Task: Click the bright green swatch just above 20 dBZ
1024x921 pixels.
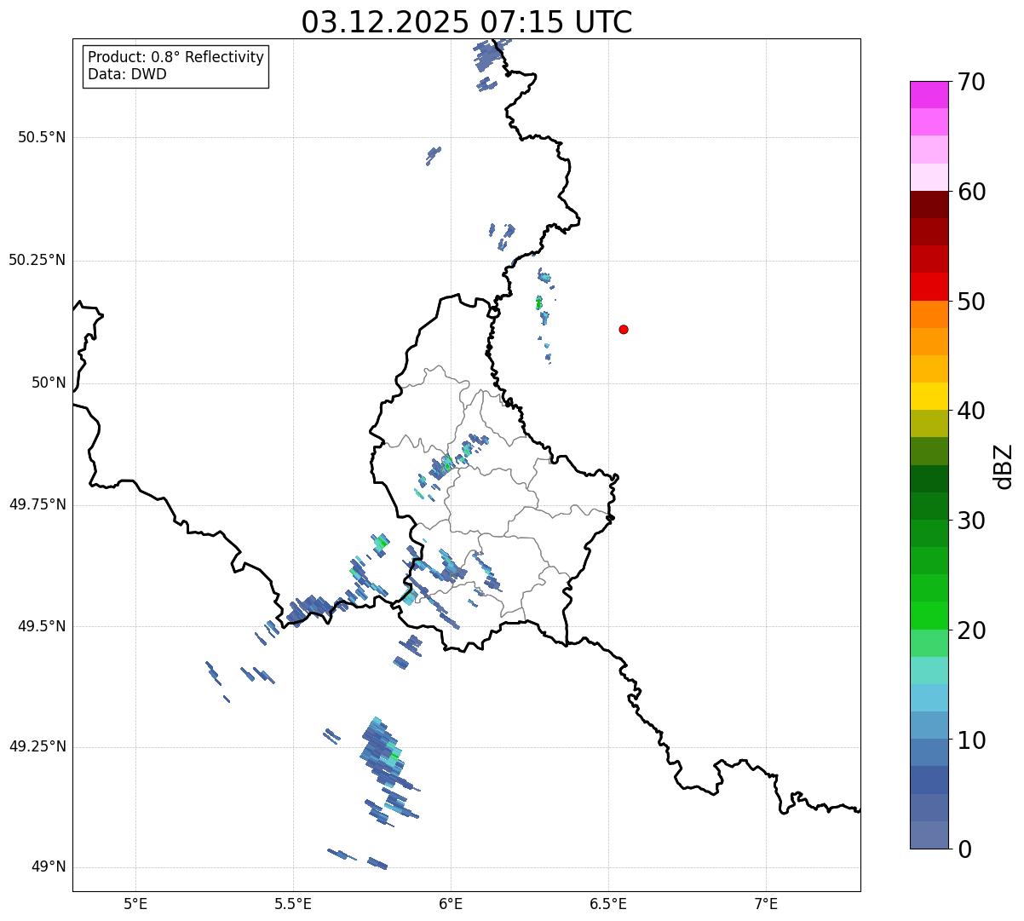Action: pos(929,615)
